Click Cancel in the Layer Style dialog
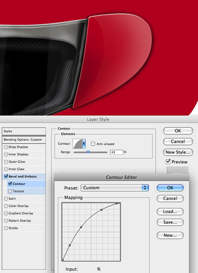Image resolution: width=198 pixels, height=273 pixels. [x=178, y=142]
